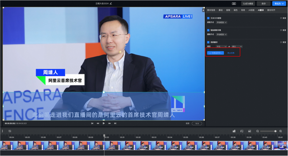This screenshot has height=156, width=288.
Task: Jump to the end of the clip
Action: [115, 123]
